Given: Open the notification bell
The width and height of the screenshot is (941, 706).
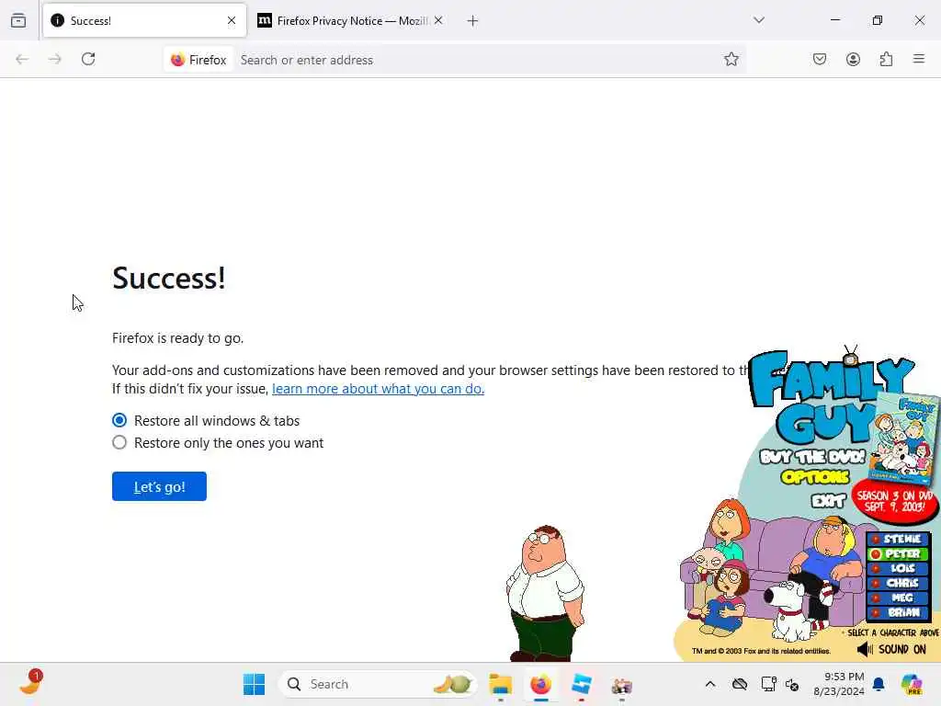Looking at the screenshot, I should click(x=879, y=684).
